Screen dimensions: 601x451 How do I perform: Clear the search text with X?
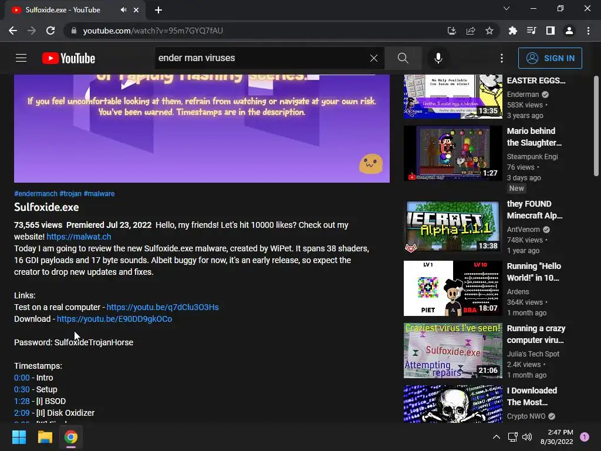click(374, 58)
